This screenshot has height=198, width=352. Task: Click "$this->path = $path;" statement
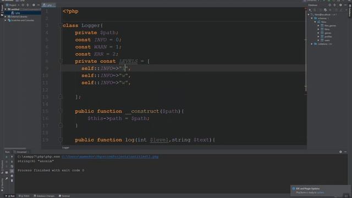(x=118, y=118)
